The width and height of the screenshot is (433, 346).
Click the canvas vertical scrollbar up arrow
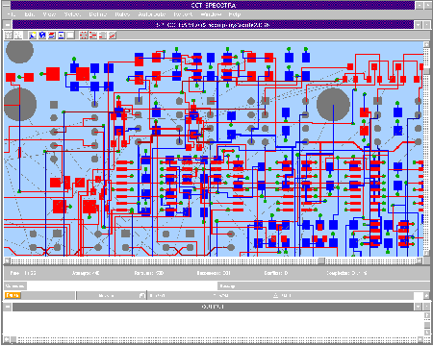point(426,44)
